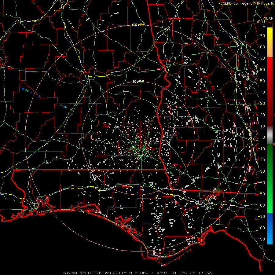Click the 50 NMI range ring label
The height and width of the screenshot is (275, 275).
pos(138,82)
